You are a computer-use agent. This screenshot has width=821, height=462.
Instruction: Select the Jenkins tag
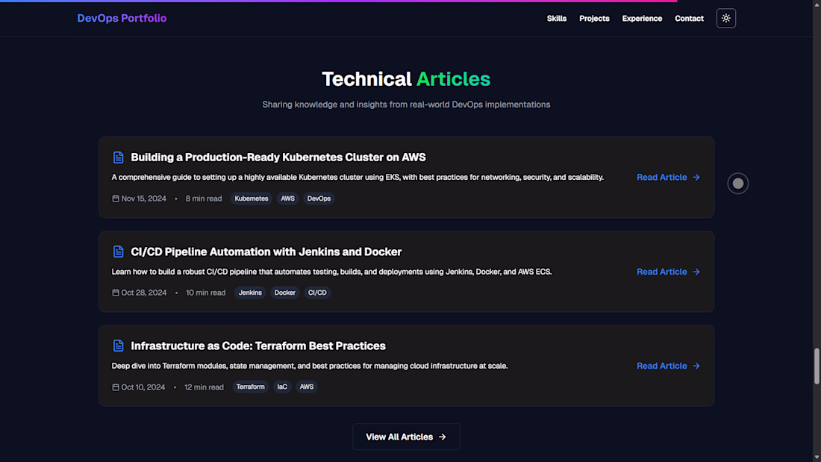tap(250, 293)
